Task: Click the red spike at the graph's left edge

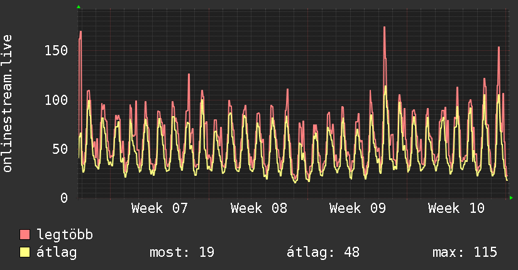Action: 80,32
